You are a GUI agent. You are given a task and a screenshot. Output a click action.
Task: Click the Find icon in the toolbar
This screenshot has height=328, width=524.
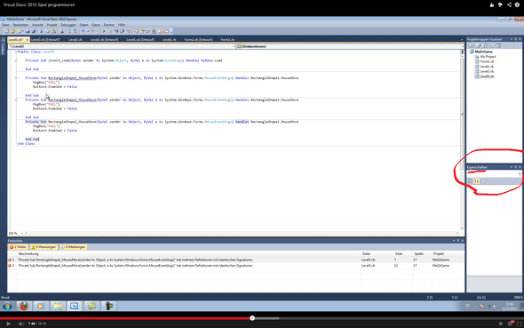61,31
